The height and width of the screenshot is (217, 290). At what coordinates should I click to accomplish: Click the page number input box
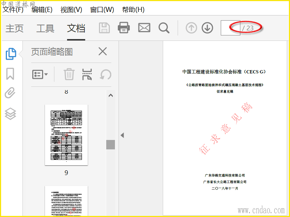click(x=230, y=28)
